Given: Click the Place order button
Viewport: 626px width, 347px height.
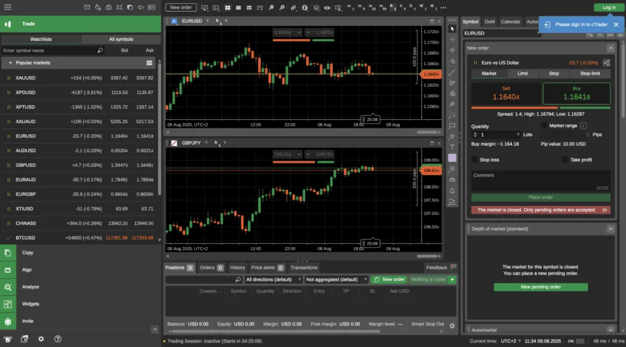Looking at the screenshot, I should [x=541, y=197].
